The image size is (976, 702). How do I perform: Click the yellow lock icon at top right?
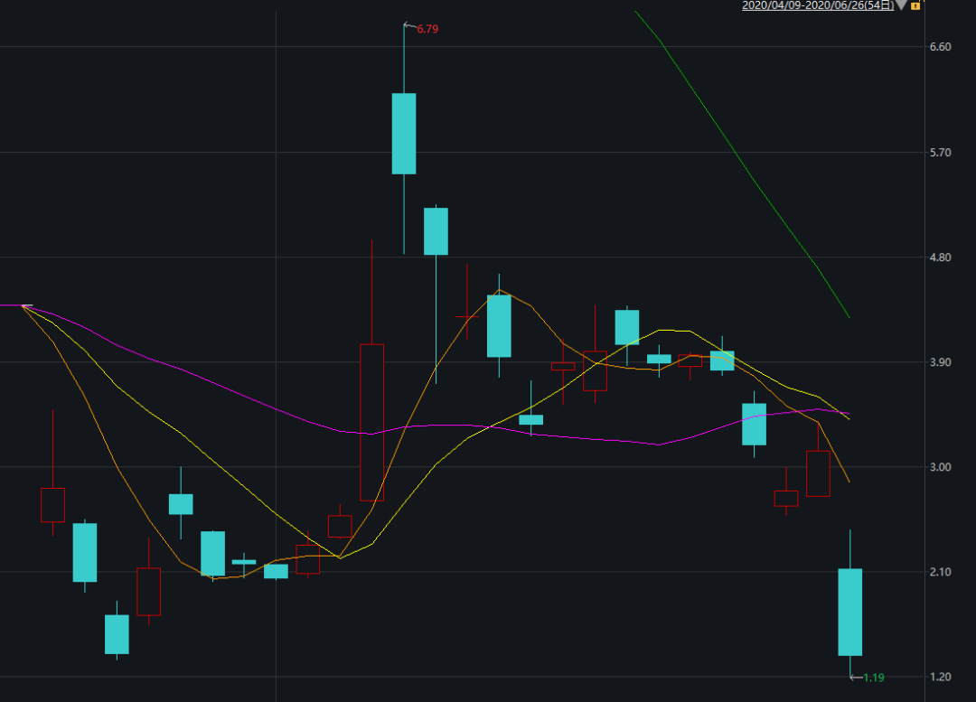tap(915, 5)
